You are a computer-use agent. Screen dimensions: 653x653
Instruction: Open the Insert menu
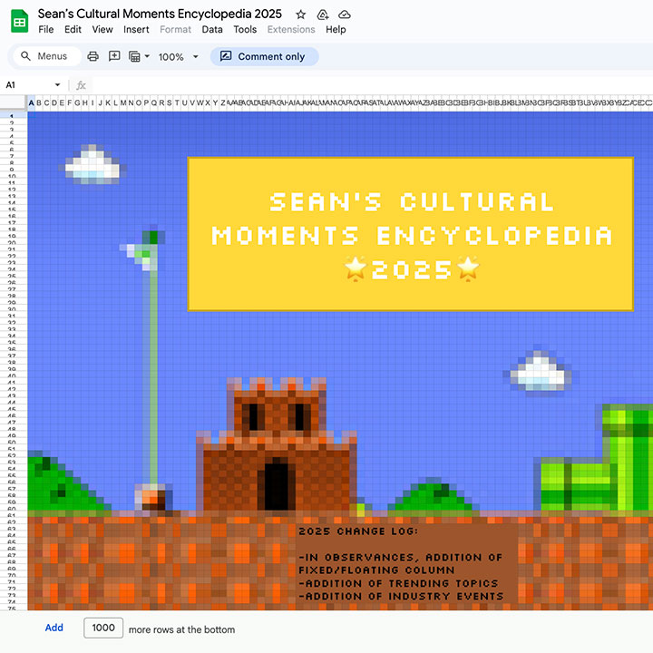pos(136,30)
